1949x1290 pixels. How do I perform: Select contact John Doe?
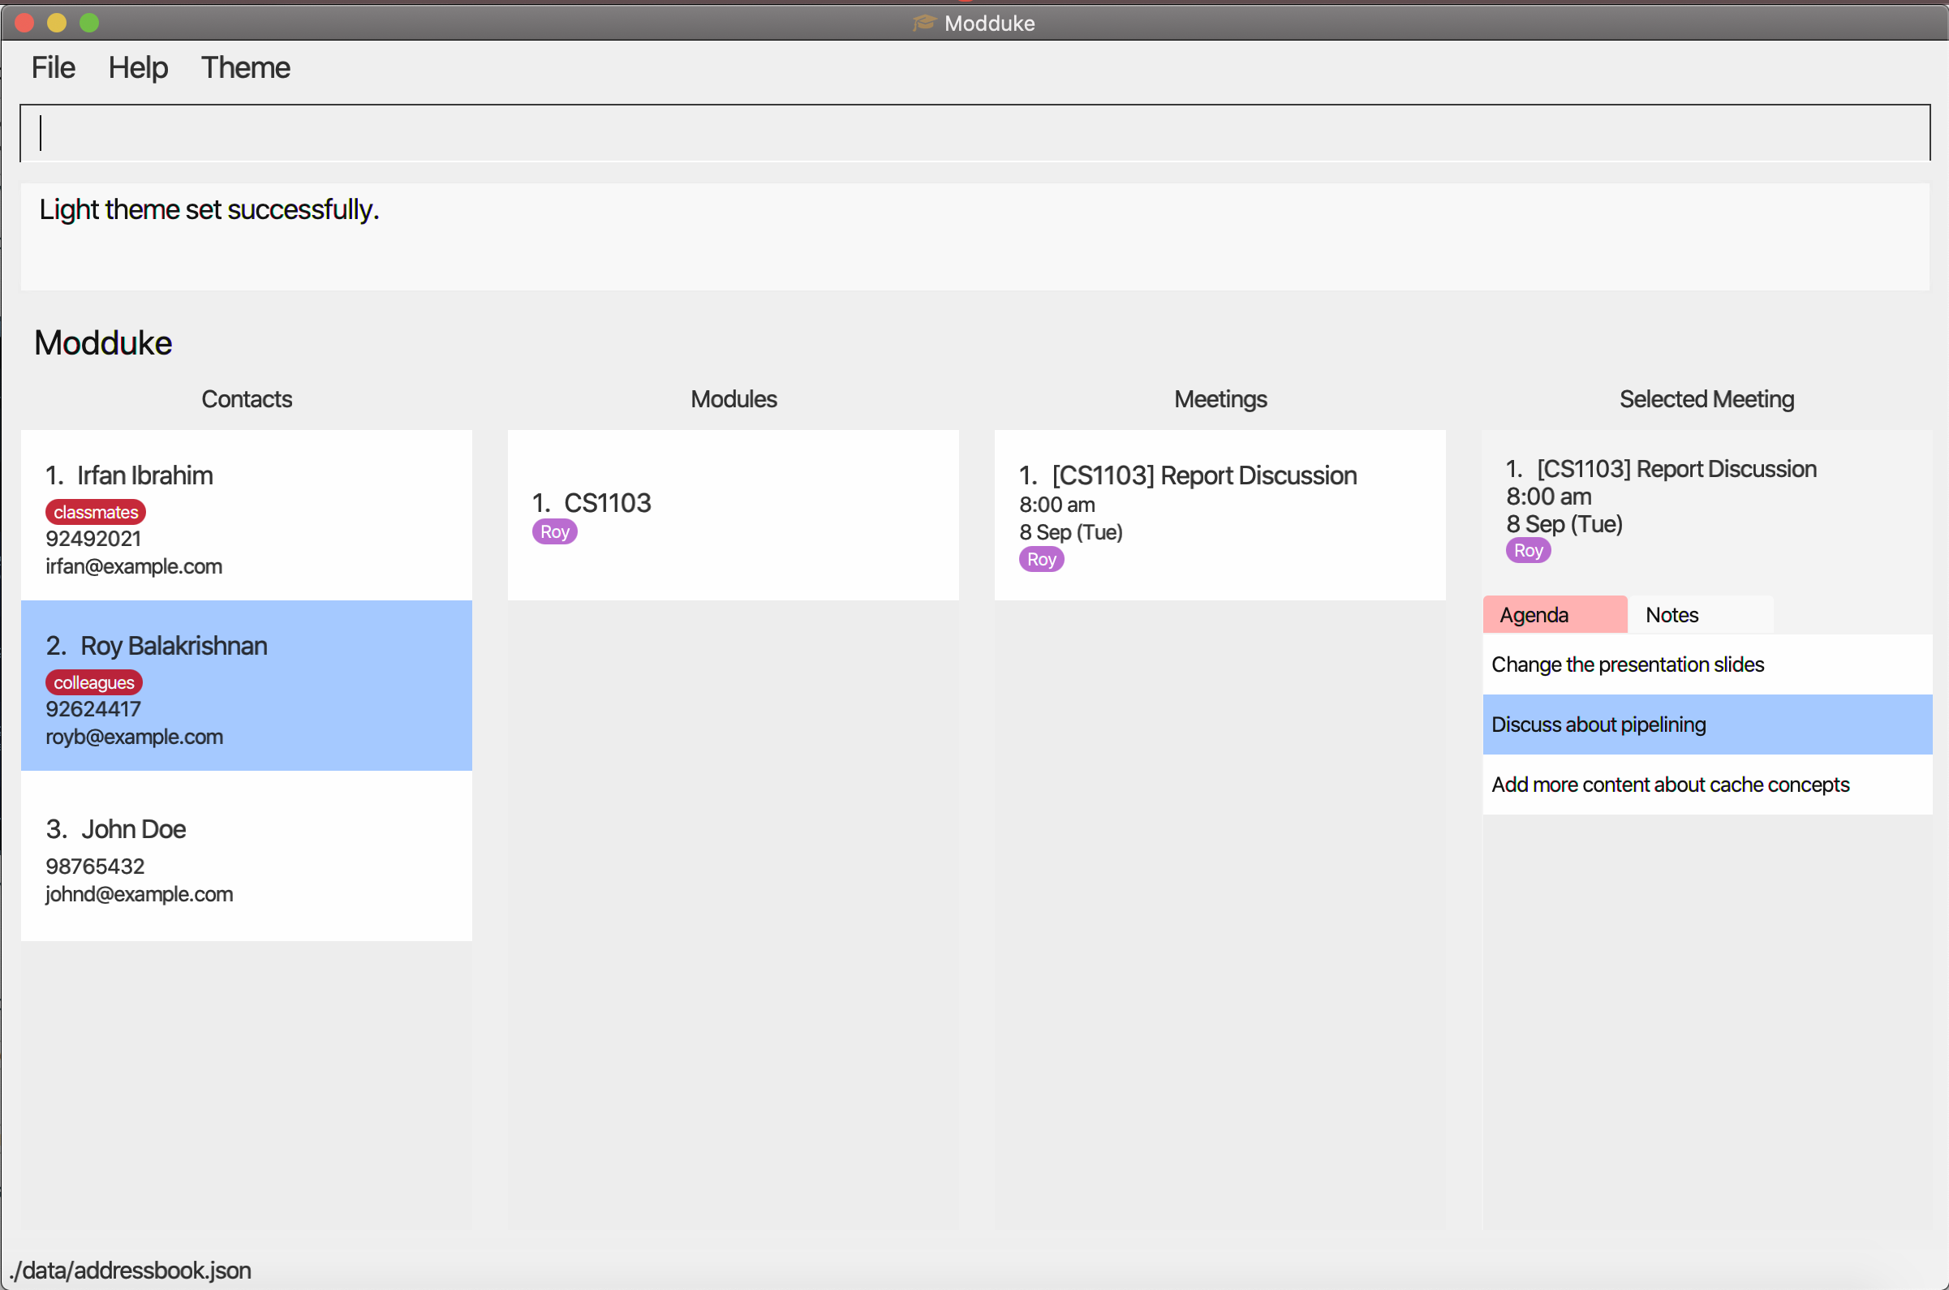246,856
